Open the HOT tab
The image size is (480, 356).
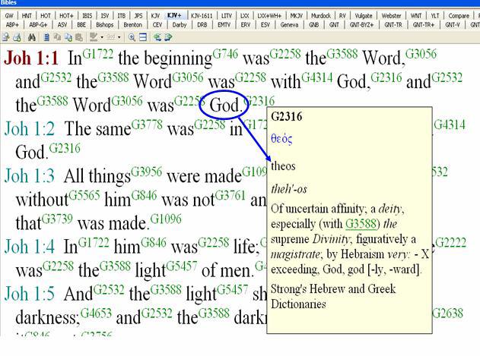(x=46, y=16)
